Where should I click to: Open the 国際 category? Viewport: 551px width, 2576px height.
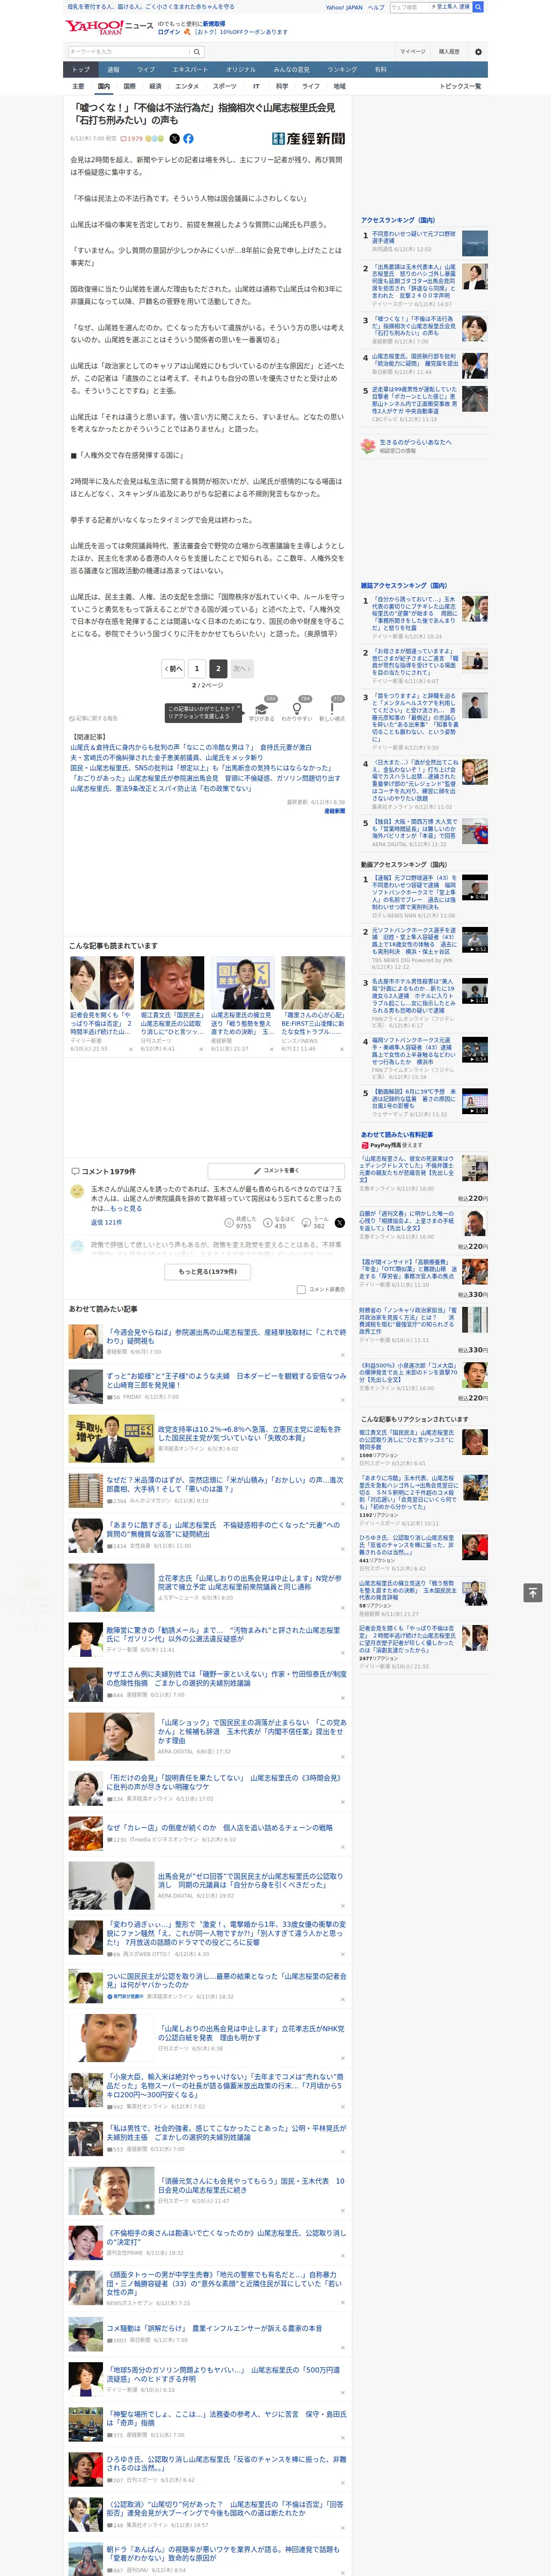(x=129, y=86)
